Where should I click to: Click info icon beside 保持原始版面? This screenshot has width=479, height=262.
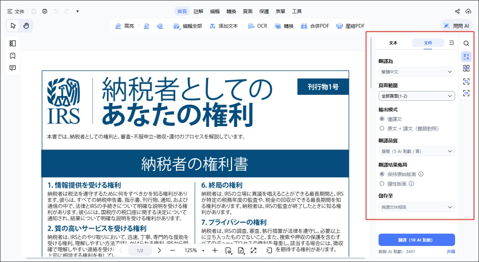pyautogui.click(x=421, y=174)
